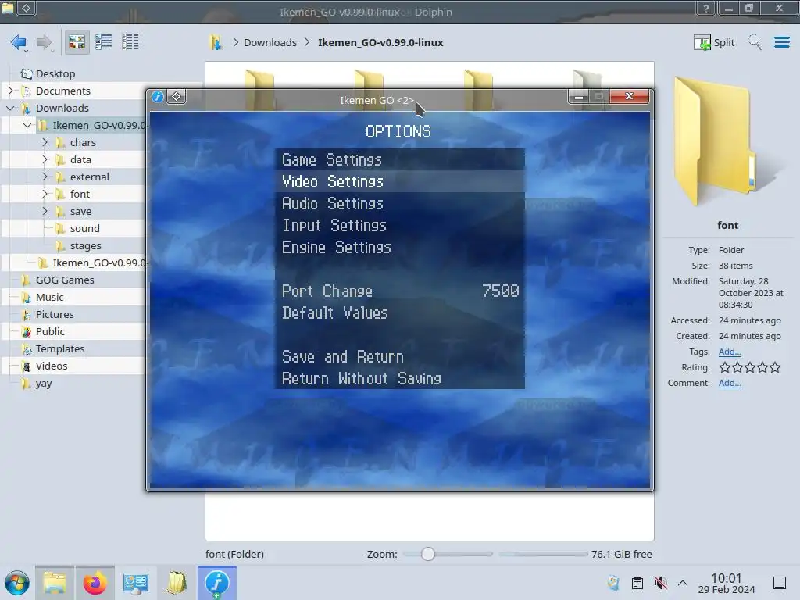Viewport: 800px width, 600px height.
Task: Select Templates folder in the tree
Action: (59, 348)
